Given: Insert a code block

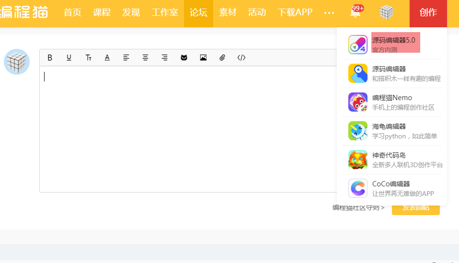Looking at the screenshot, I should [241, 57].
